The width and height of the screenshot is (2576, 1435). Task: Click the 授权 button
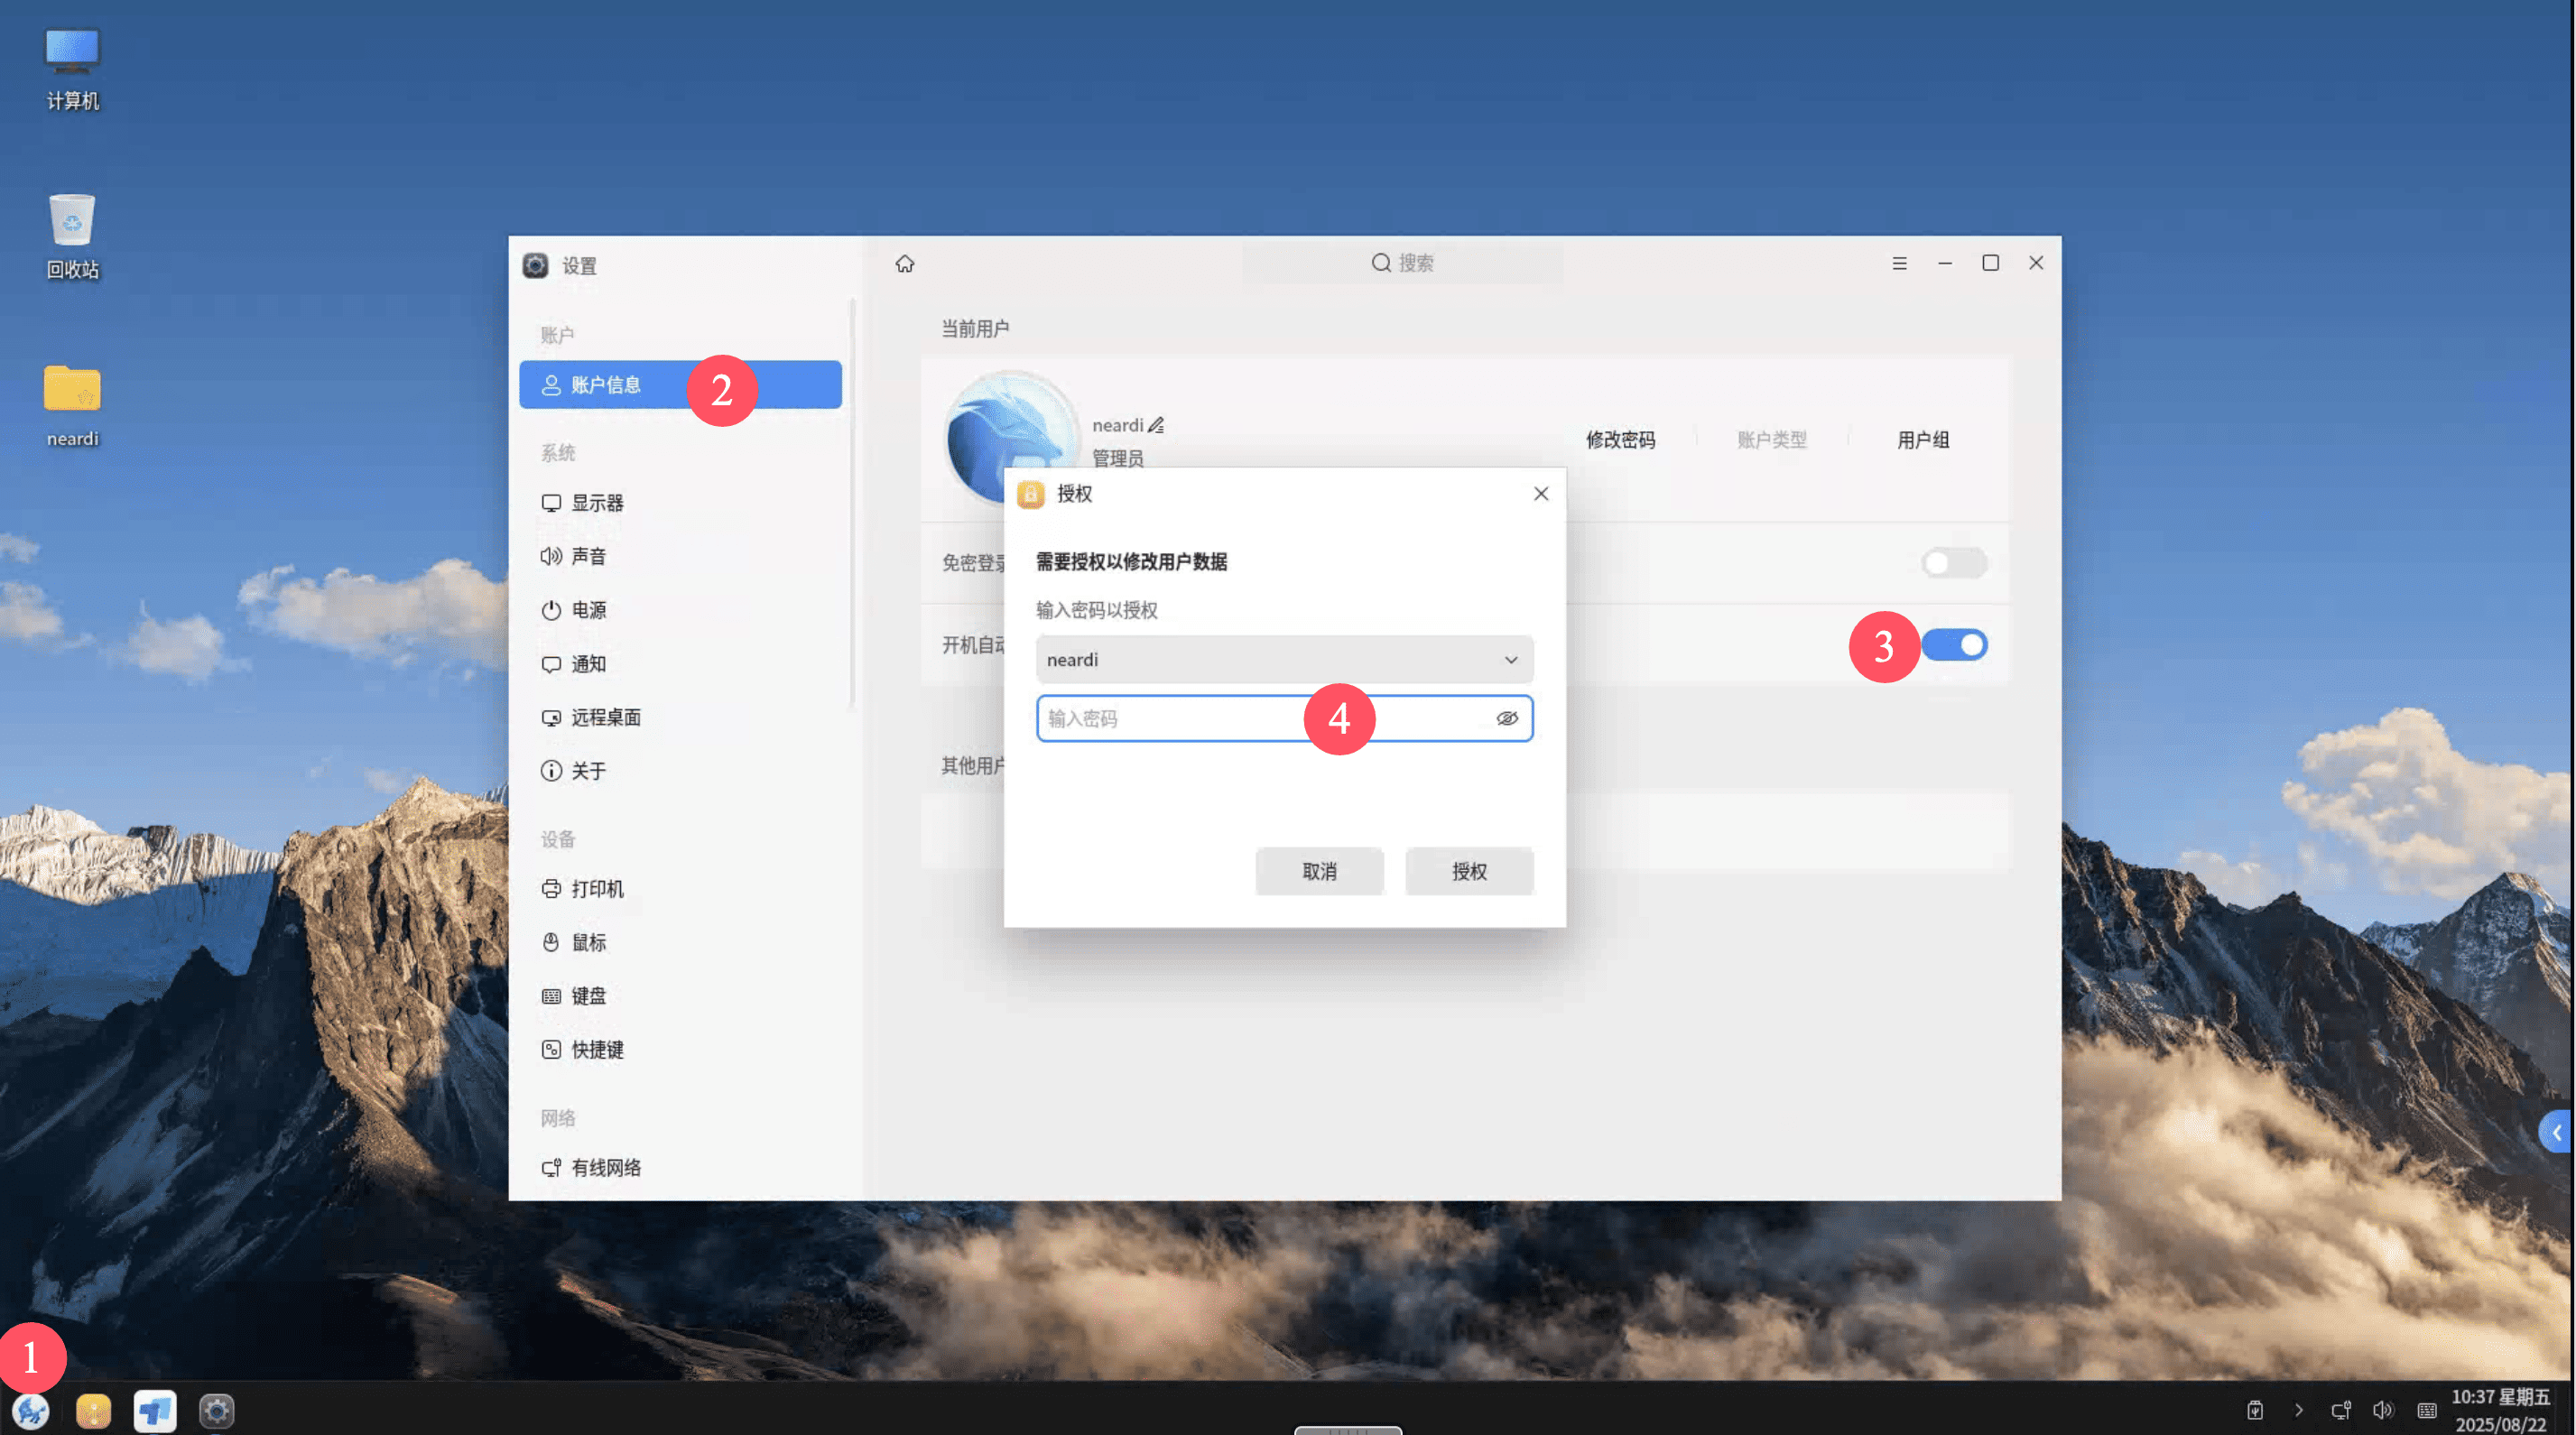point(1468,871)
